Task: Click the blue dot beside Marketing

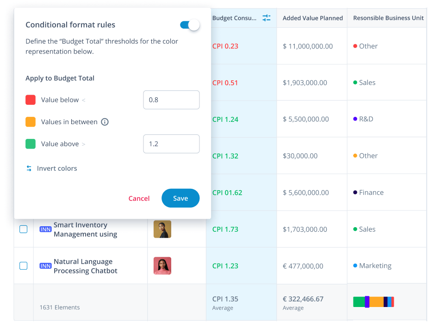Action: click(x=355, y=266)
